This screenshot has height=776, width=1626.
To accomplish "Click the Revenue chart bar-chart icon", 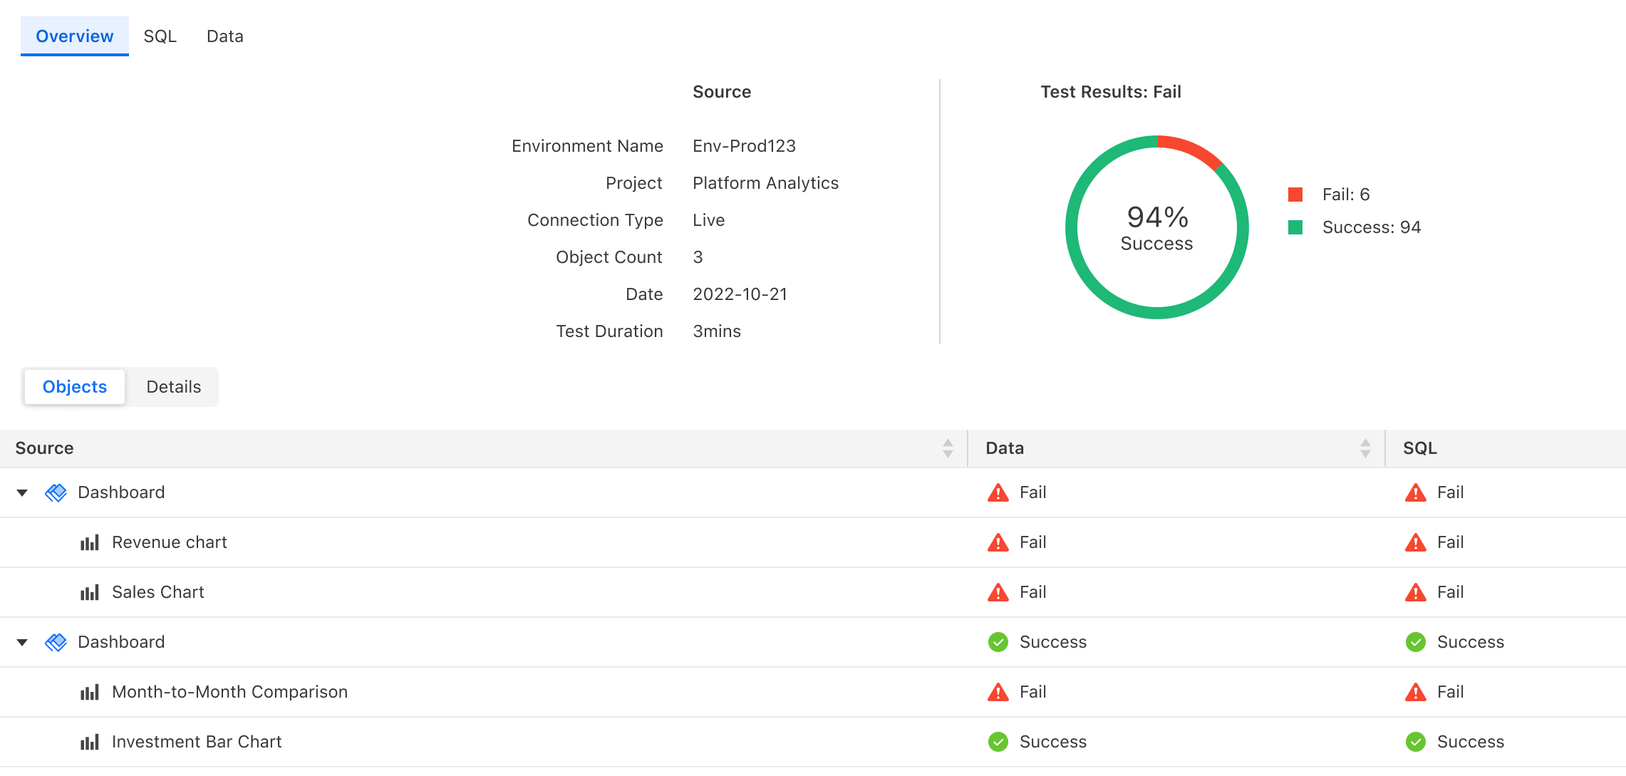I will click(x=90, y=543).
